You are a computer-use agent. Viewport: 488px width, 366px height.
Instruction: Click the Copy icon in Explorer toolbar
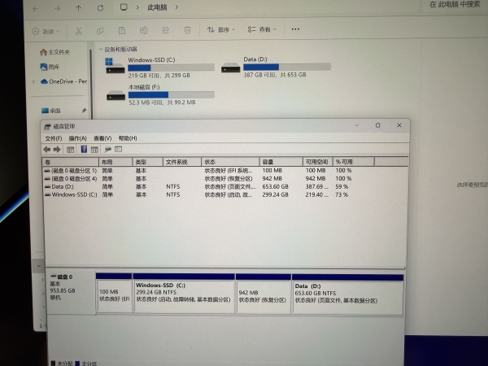click(x=100, y=31)
